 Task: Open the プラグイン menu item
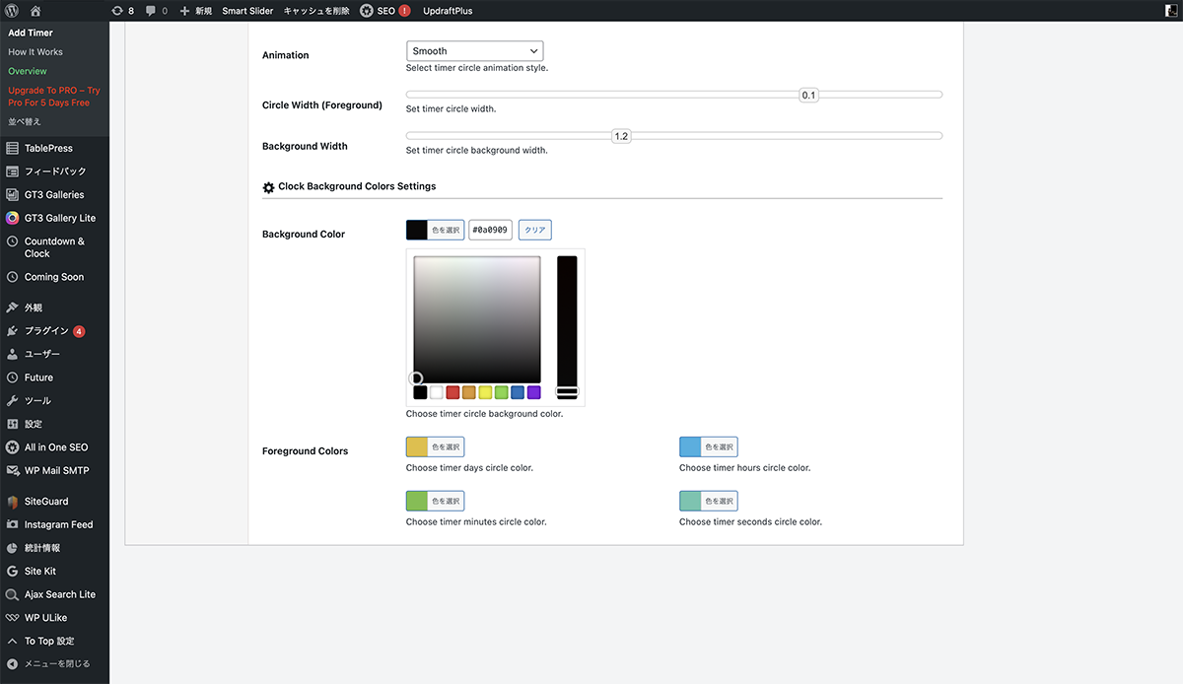click(47, 331)
